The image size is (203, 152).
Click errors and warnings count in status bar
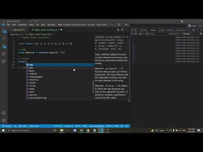23,126
